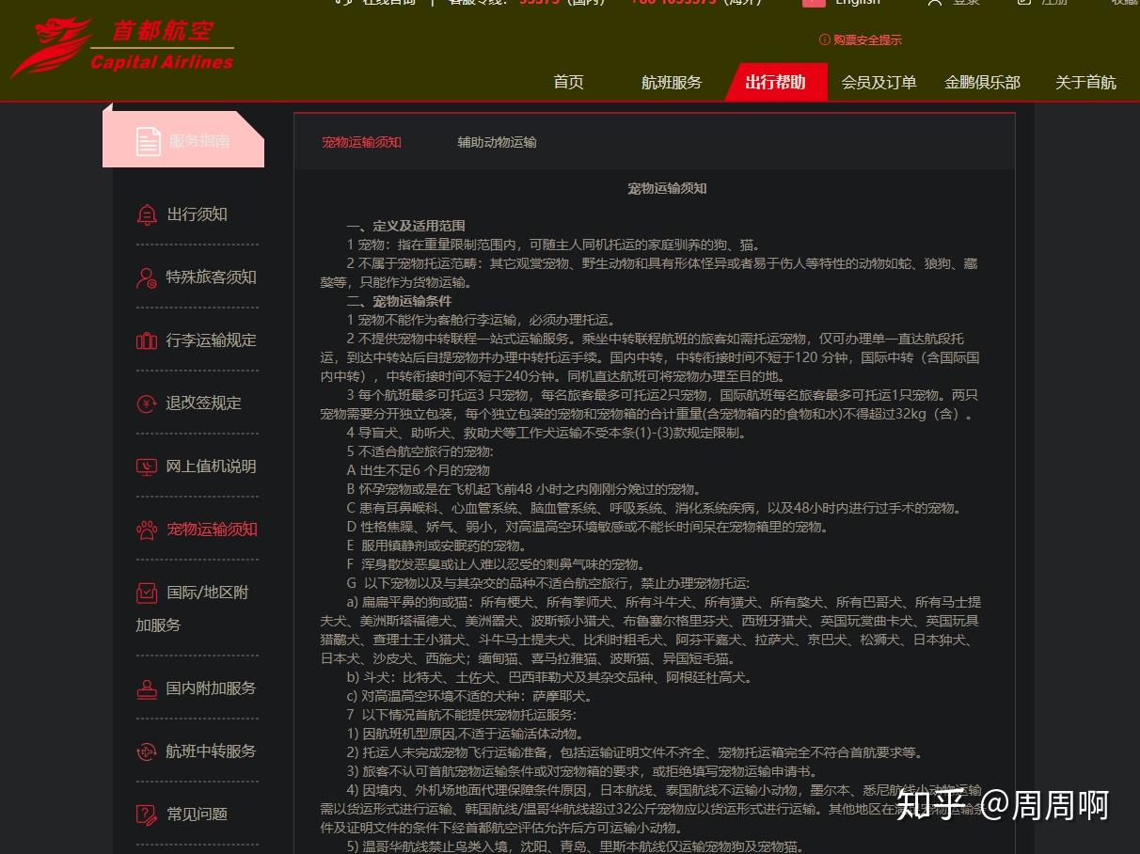Viewport: 1140px width, 854px height.
Task: Click the person icon next to 特殊旅客须知
Action: tap(147, 277)
